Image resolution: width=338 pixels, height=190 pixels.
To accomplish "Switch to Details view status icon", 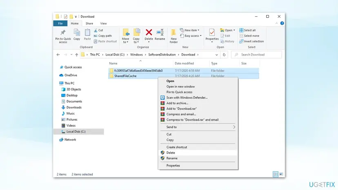I will pos(276,174).
